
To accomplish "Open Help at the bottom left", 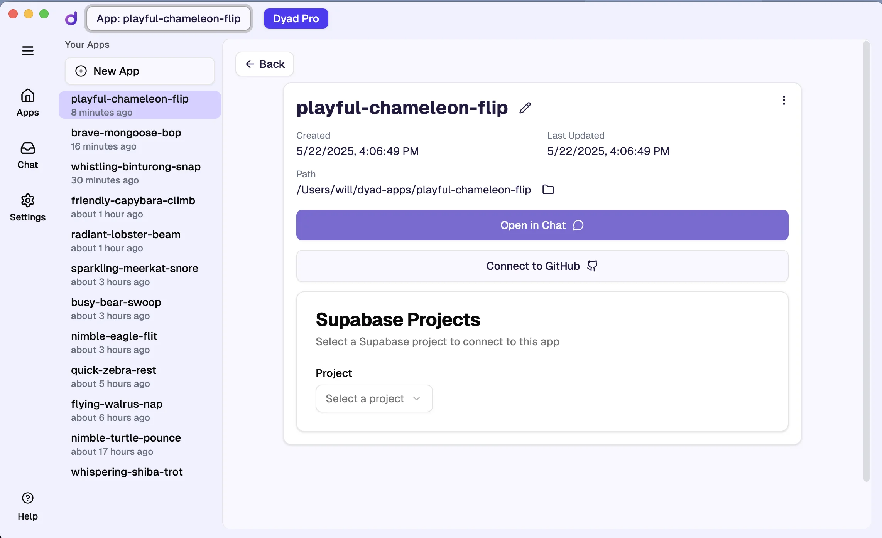I will [x=28, y=506].
